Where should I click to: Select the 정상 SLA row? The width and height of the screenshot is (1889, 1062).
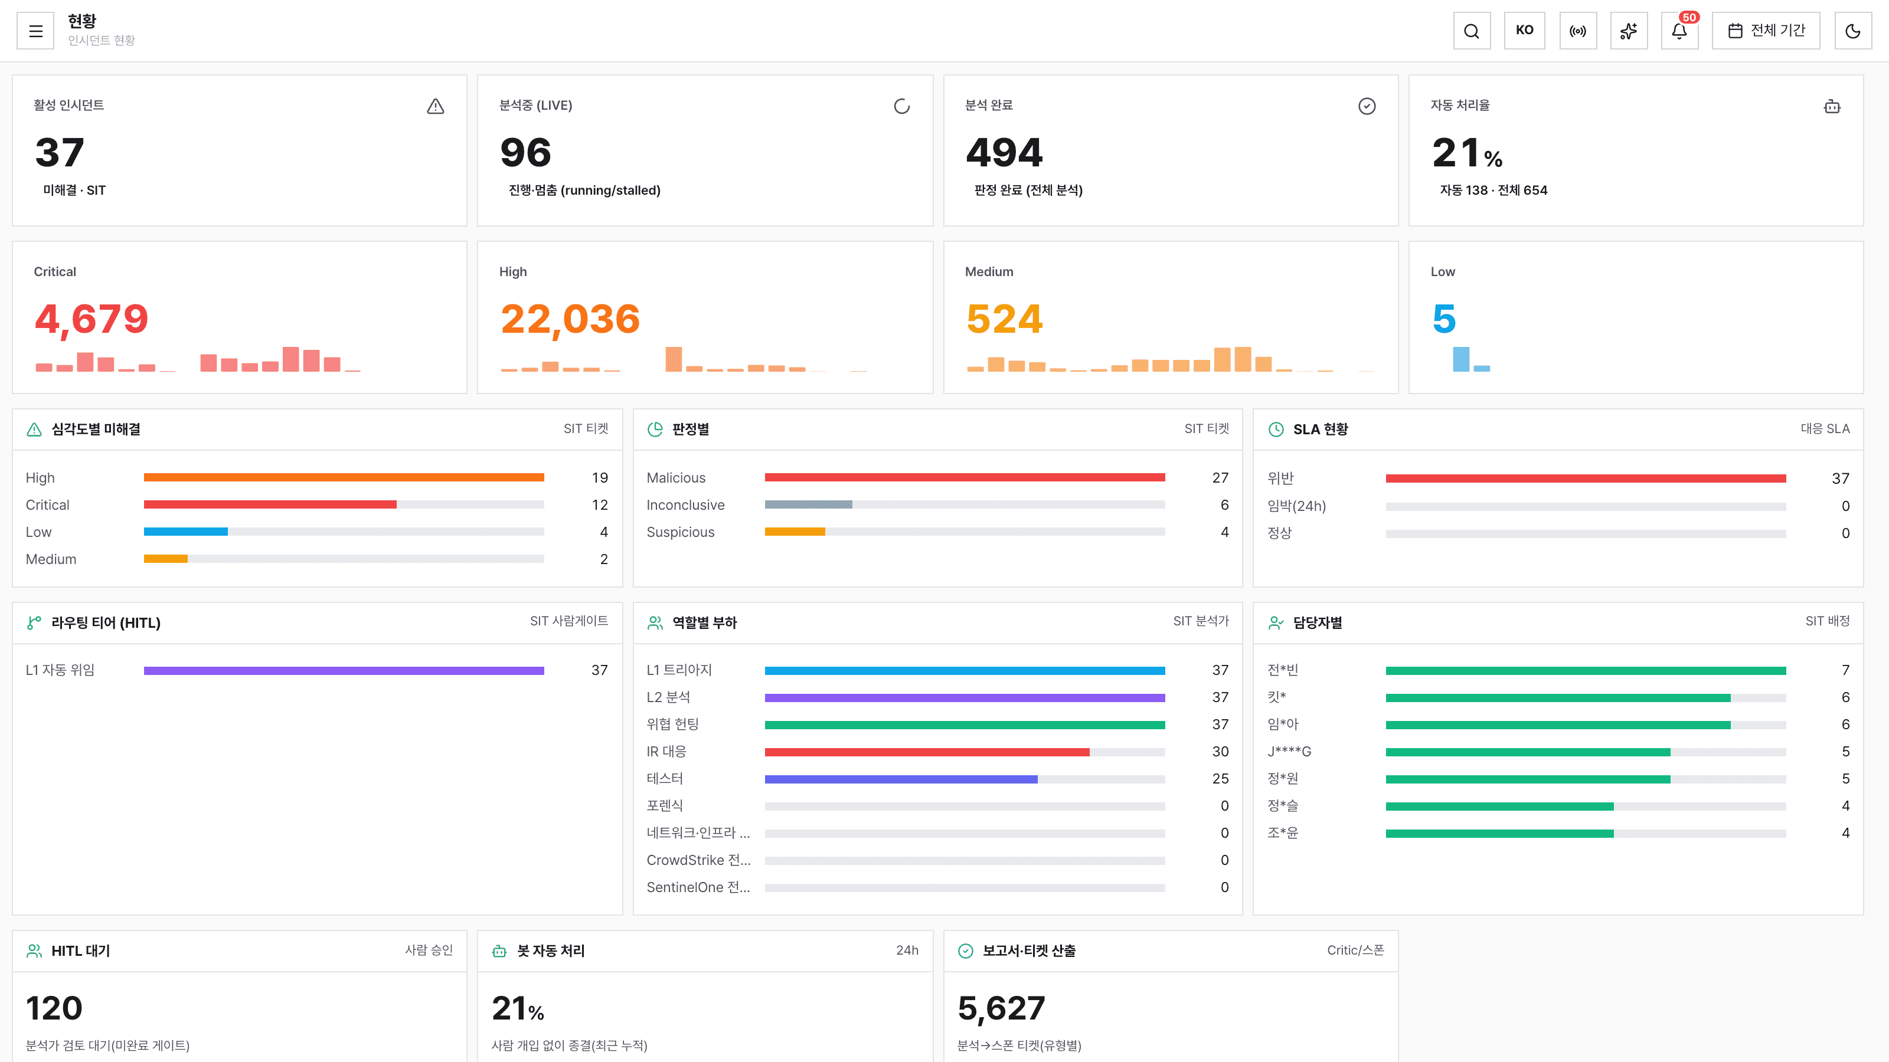tap(1558, 533)
